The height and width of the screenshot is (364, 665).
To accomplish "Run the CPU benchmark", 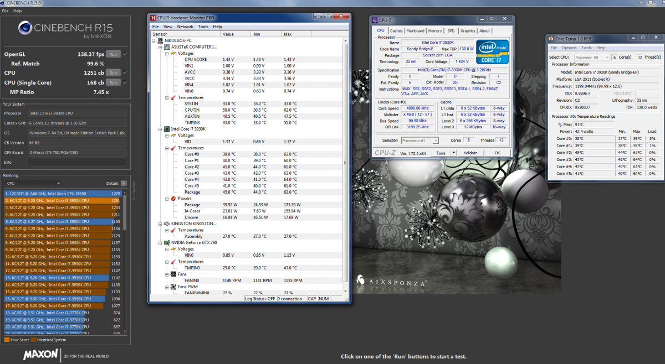I will 114,72.
